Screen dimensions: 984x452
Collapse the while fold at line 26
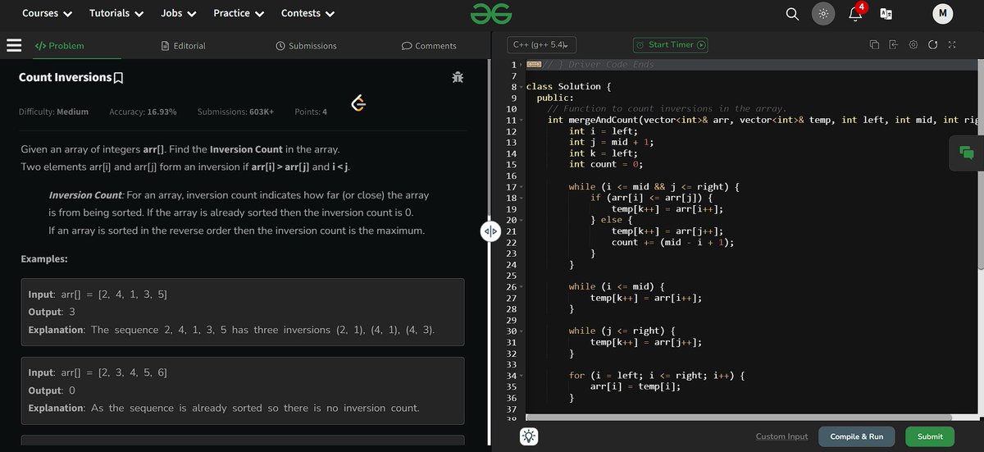tap(522, 287)
